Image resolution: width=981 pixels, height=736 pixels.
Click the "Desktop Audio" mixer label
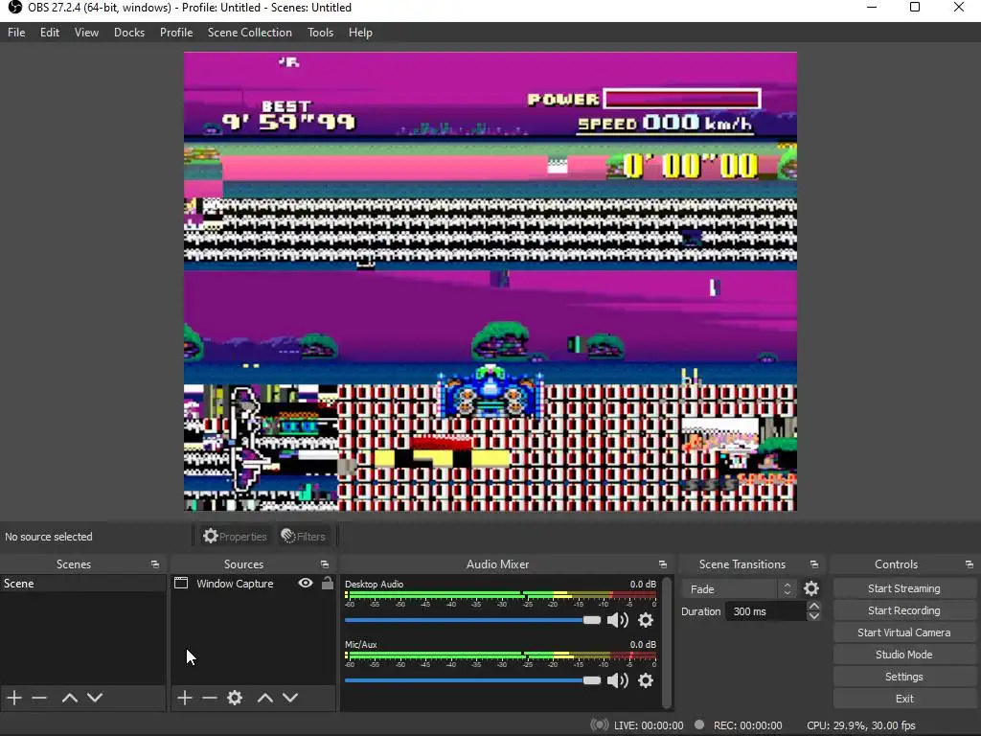click(x=375, y=584)
